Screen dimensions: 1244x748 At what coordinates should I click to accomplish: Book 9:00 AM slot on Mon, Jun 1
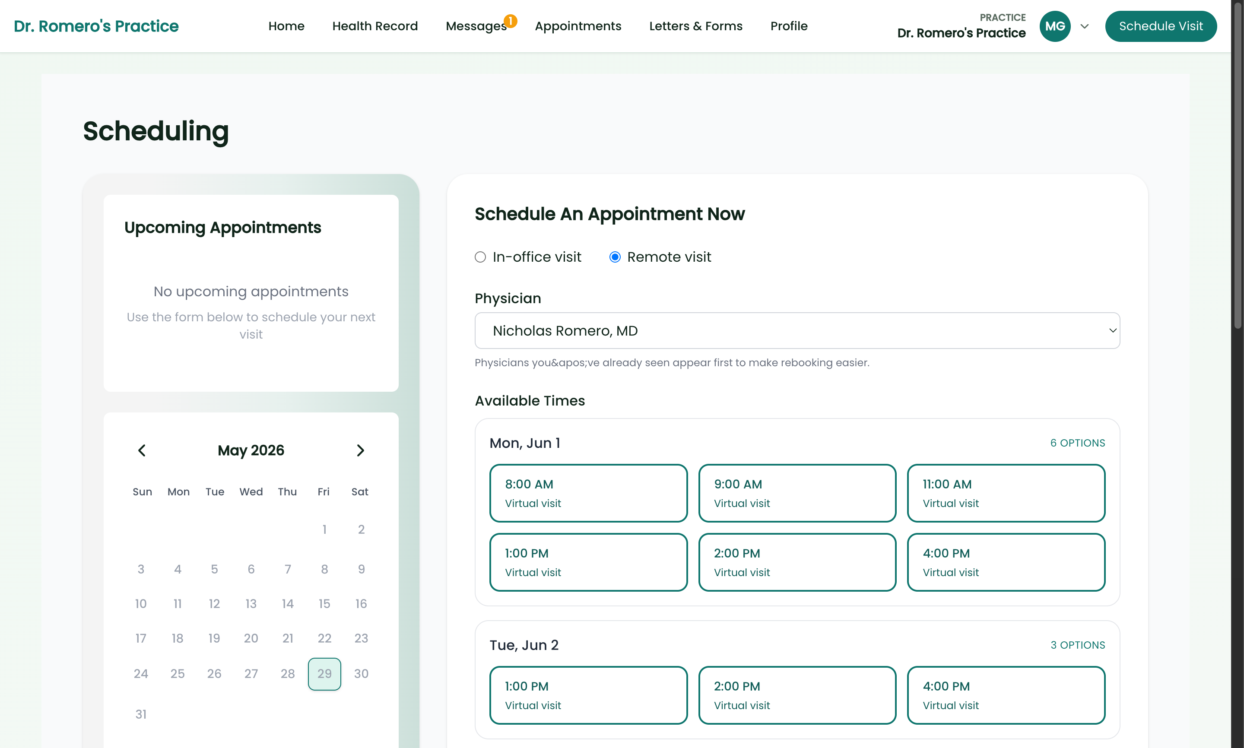(797, 493)
